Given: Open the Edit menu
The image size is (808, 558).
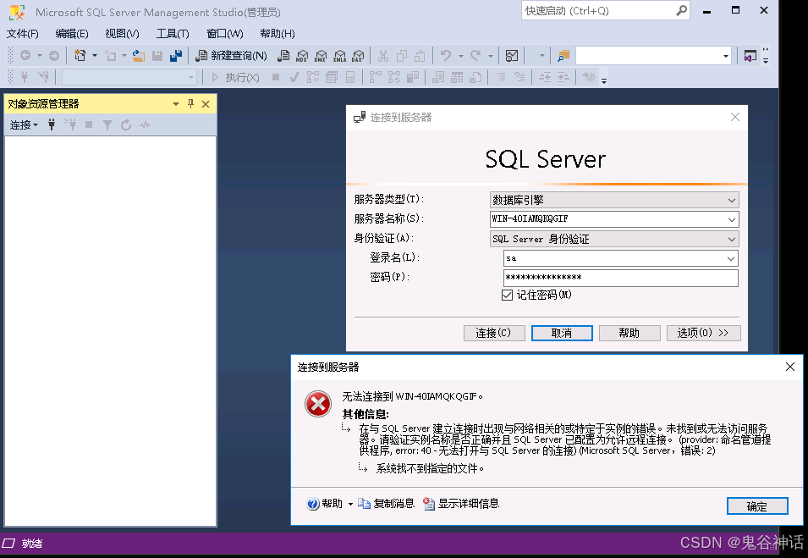Looking at the screenshot, I should click(72, 34).
